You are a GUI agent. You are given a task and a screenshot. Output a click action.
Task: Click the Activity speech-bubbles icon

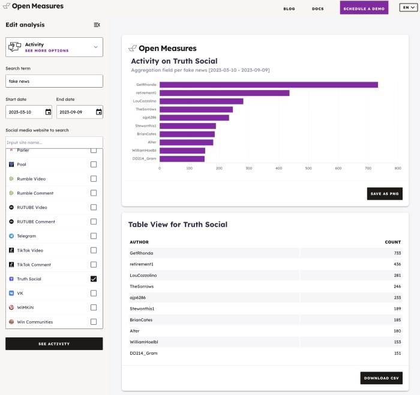(15, 47)
